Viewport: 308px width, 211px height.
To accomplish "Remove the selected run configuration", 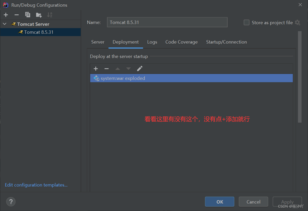I will click(x=16, y=15).
